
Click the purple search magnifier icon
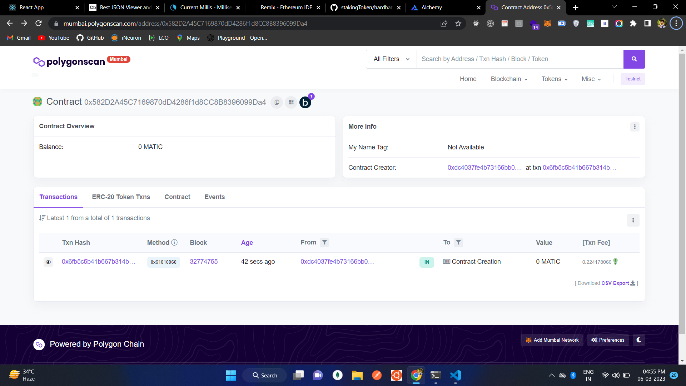click(634, 59)
